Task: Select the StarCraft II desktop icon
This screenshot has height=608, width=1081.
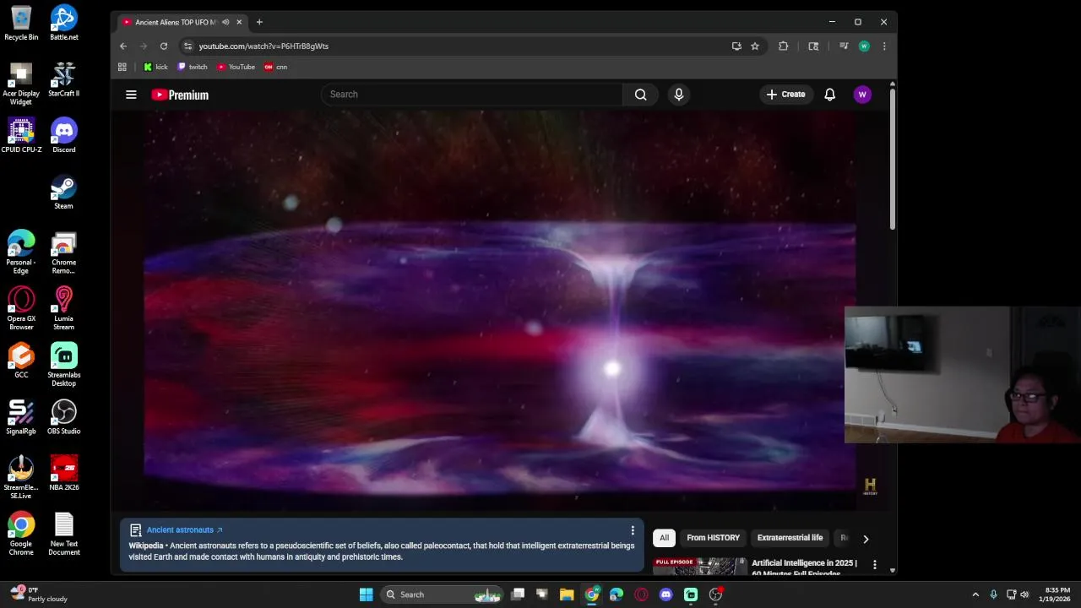Action: tap(64, 79)
